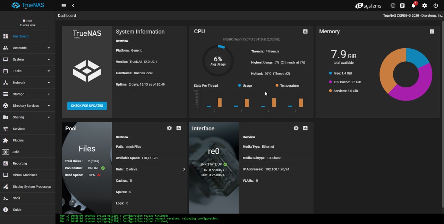Image resolution: width=444 pixels, height=224 pixels.
Task: Expand the System menu
Action: tap(28, 59)
